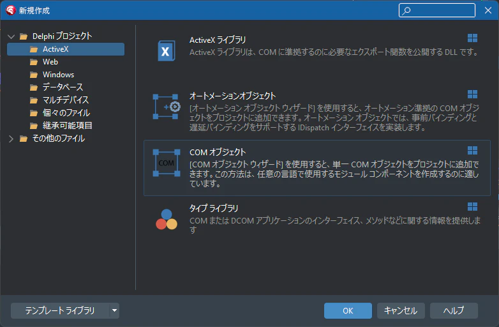Click the ActiveX ライブラリ description text

pos(334,52)
